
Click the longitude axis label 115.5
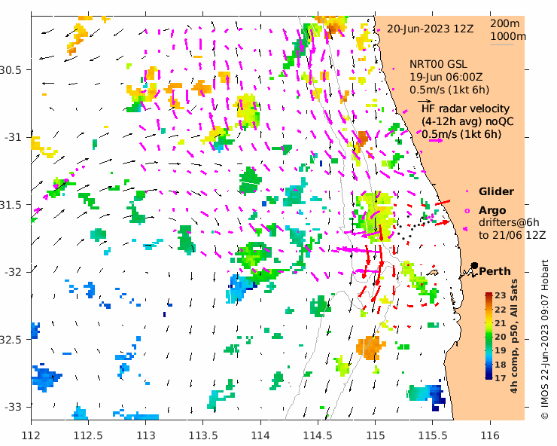point(433,435)
